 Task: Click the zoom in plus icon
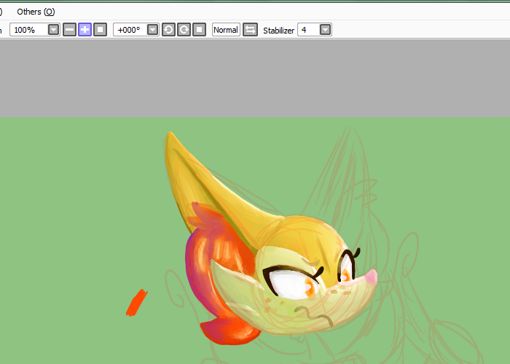point(85,30)
